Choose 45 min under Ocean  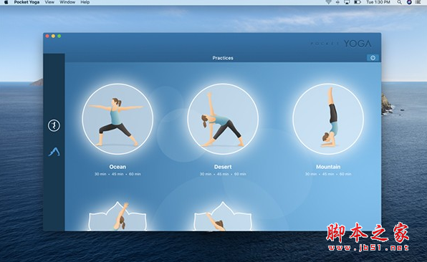(117, 174)
